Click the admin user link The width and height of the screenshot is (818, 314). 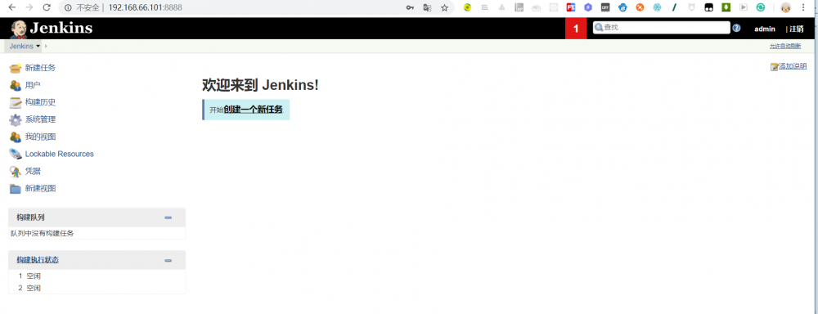click(x=765, y=29)
